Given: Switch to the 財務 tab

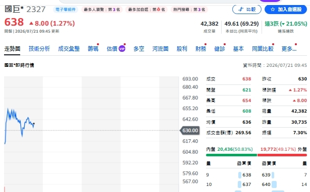Looking at the screenshot, I should (200, 49).
